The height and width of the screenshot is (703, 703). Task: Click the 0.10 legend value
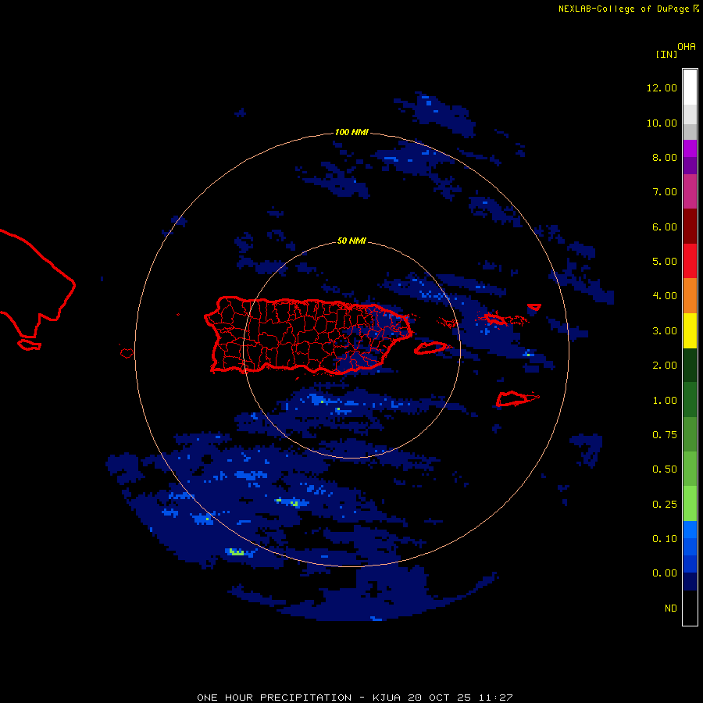click(665, 539)
